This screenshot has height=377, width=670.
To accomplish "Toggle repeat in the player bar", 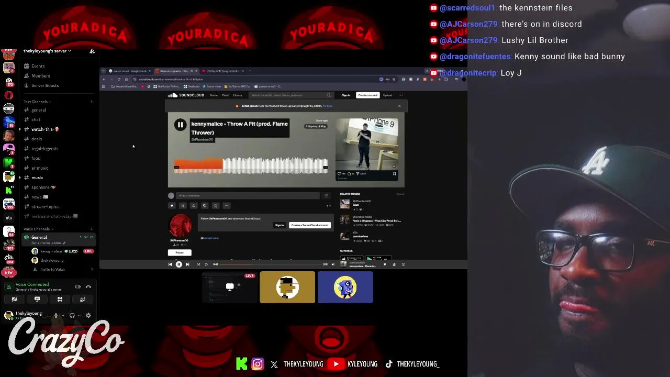I will tap(206, 264).
